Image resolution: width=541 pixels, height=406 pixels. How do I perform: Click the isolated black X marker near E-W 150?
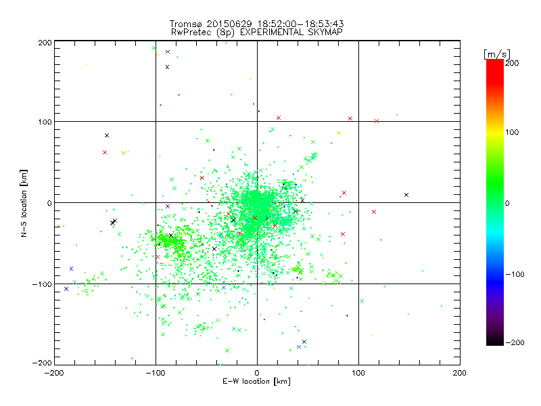[x=406, y=195]
